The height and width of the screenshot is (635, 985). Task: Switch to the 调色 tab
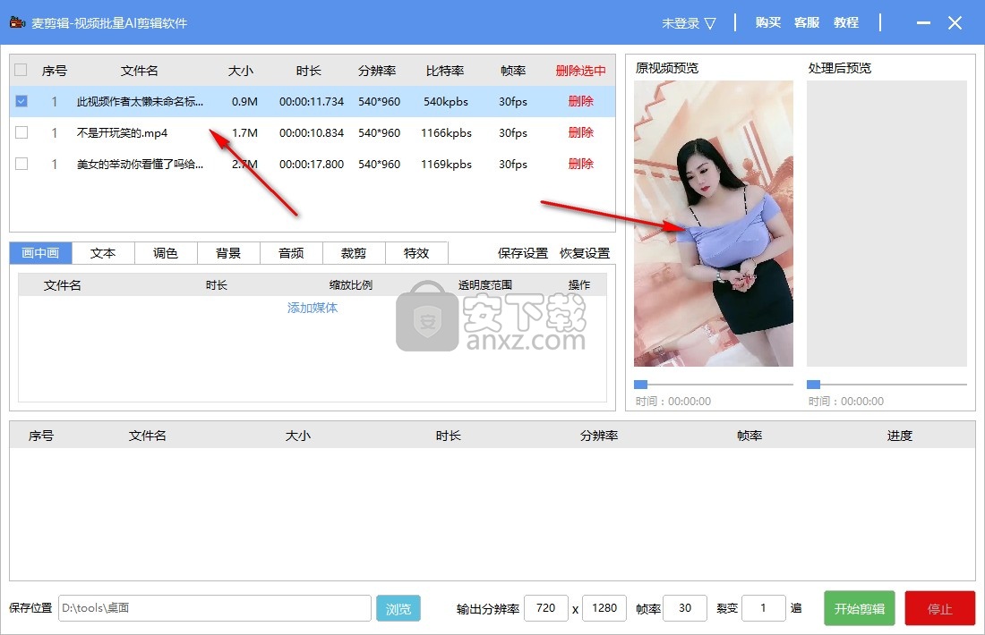[x=166, y=253]
